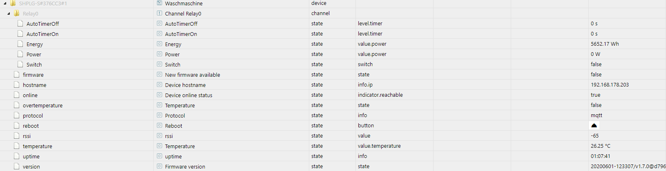666x171 pixels.
Task: Click the file icon next to Switch
Action: point(20,64)
